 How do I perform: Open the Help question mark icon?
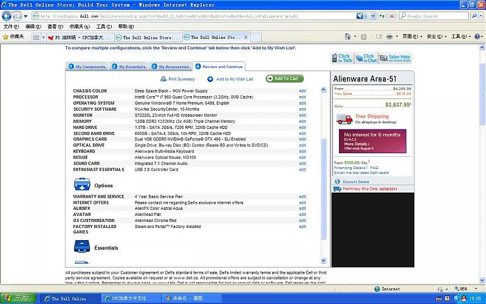[477, 36]
